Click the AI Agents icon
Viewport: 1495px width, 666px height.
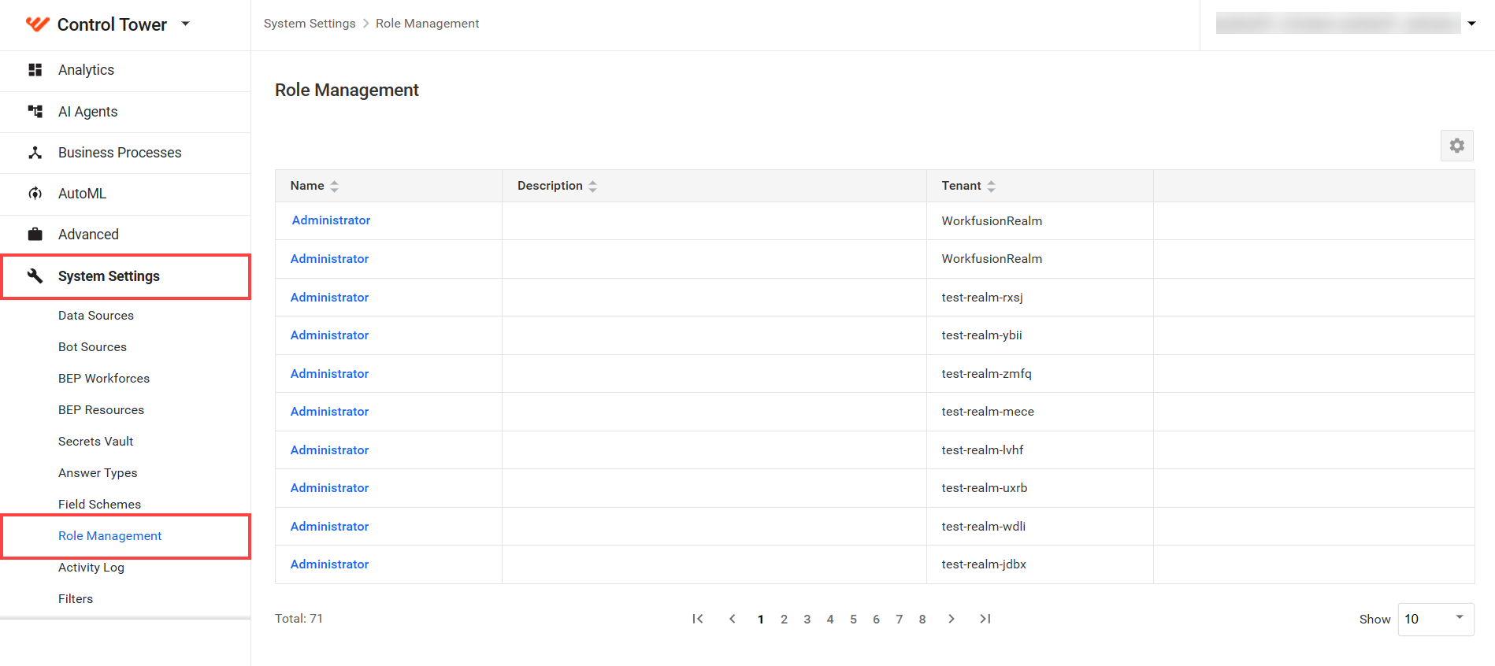pos(35,111)
